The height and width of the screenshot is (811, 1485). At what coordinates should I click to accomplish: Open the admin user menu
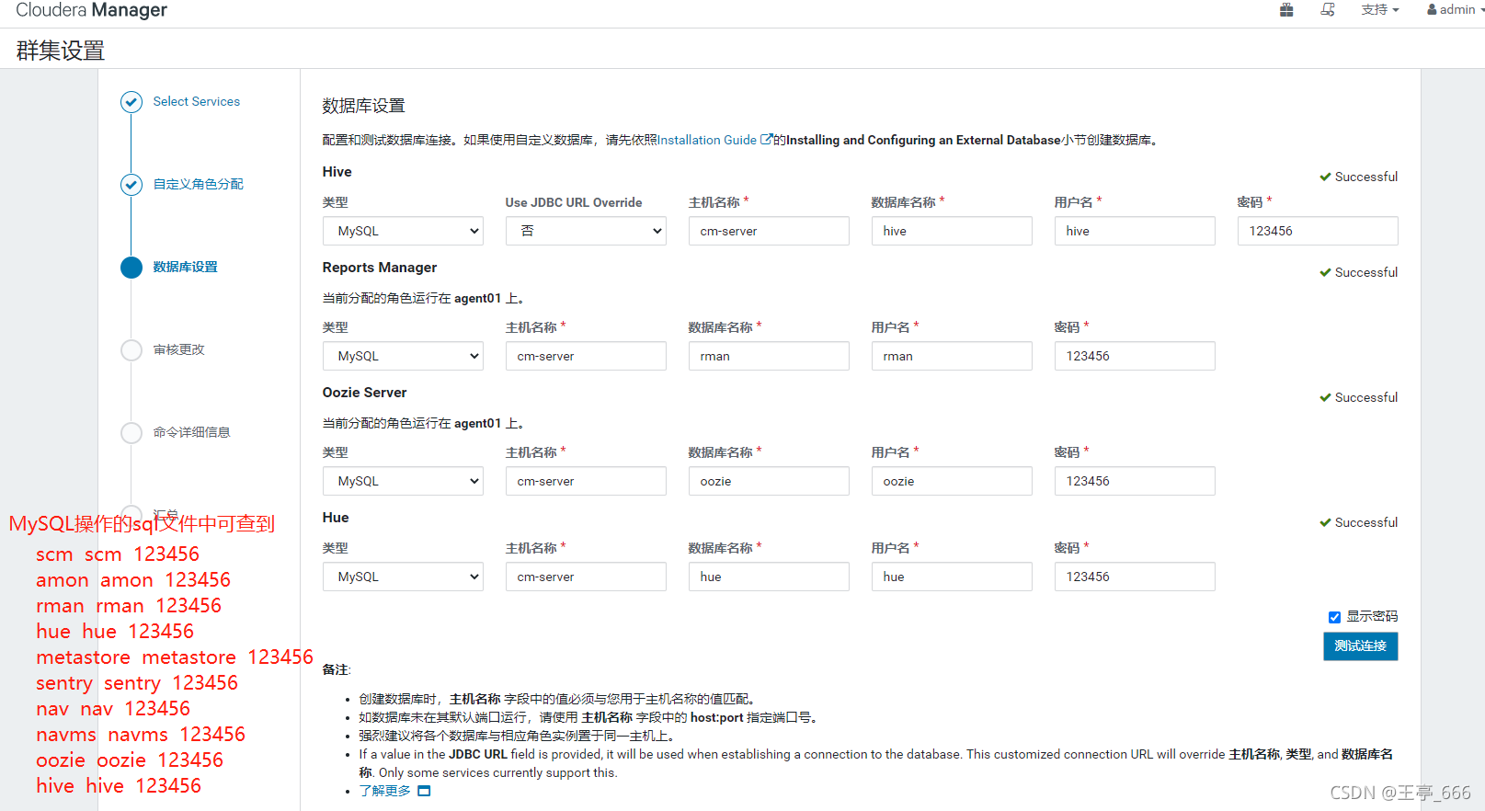click(1456, 9)
